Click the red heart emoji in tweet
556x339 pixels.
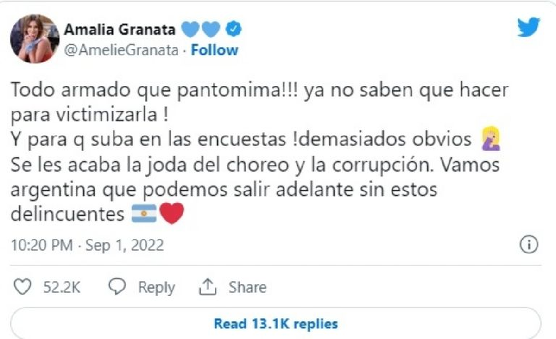171,214
